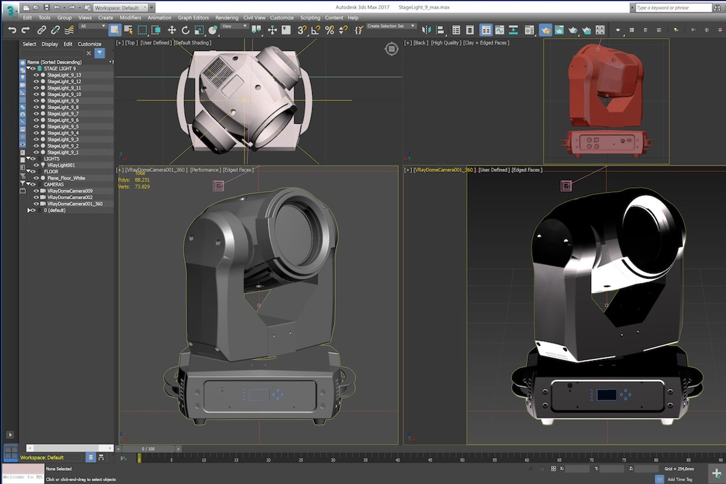Open the View reference coordinate dropdown
The image size is (726, 484).
click(234, 26)
